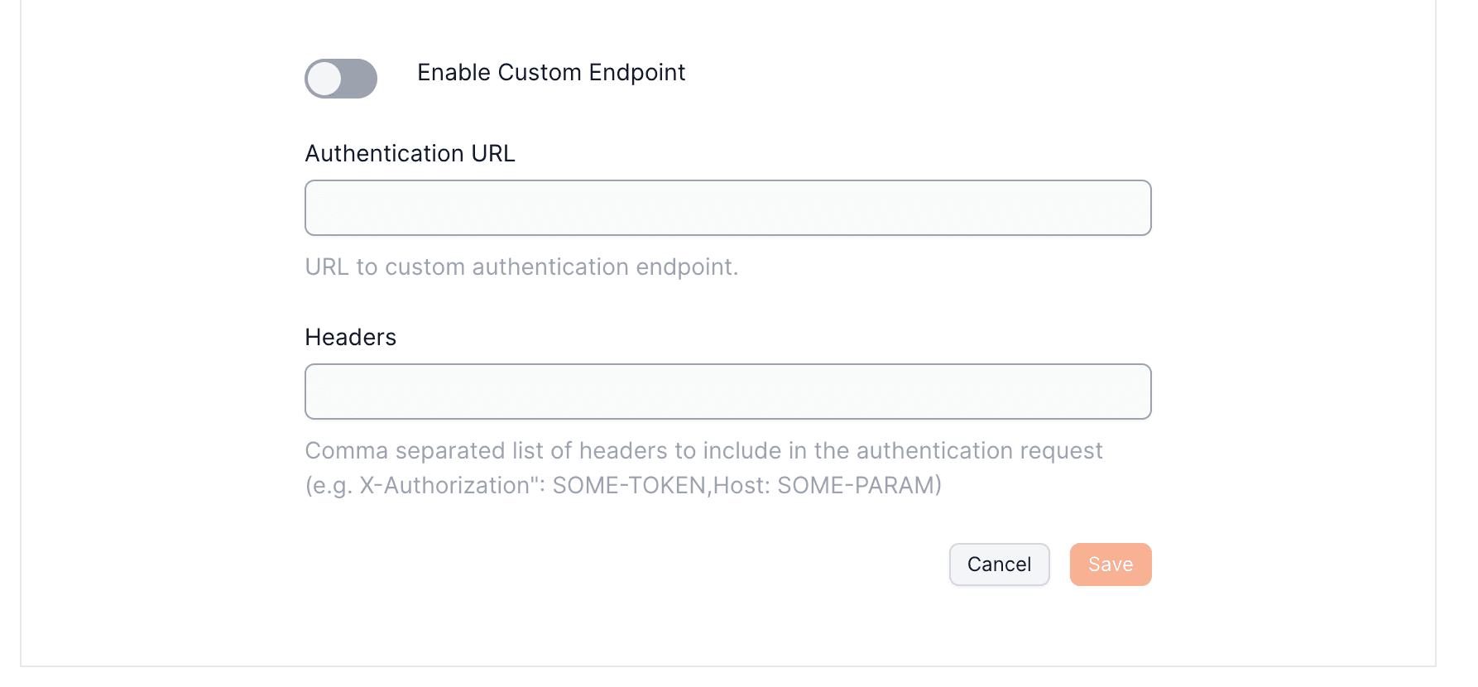Click inside the Authentication URL input field
The image size is (1478, 687).
coord(727,208)
